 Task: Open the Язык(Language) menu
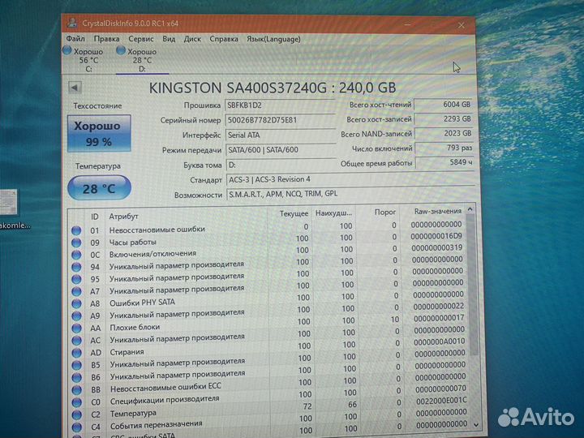tap(273, 39)
